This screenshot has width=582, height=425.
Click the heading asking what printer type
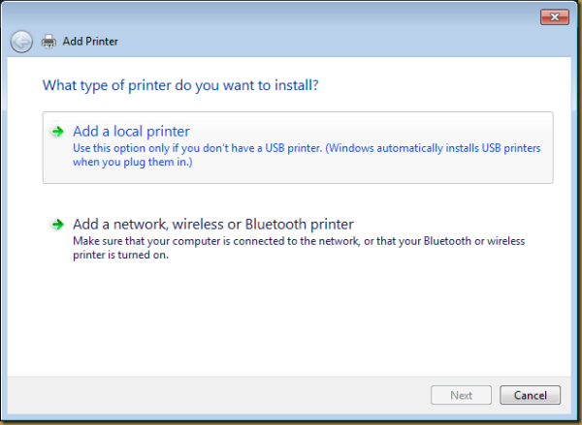click(x=181, y=86)
